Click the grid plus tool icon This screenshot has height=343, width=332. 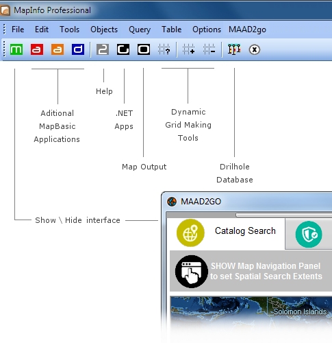tap(188, 49)
